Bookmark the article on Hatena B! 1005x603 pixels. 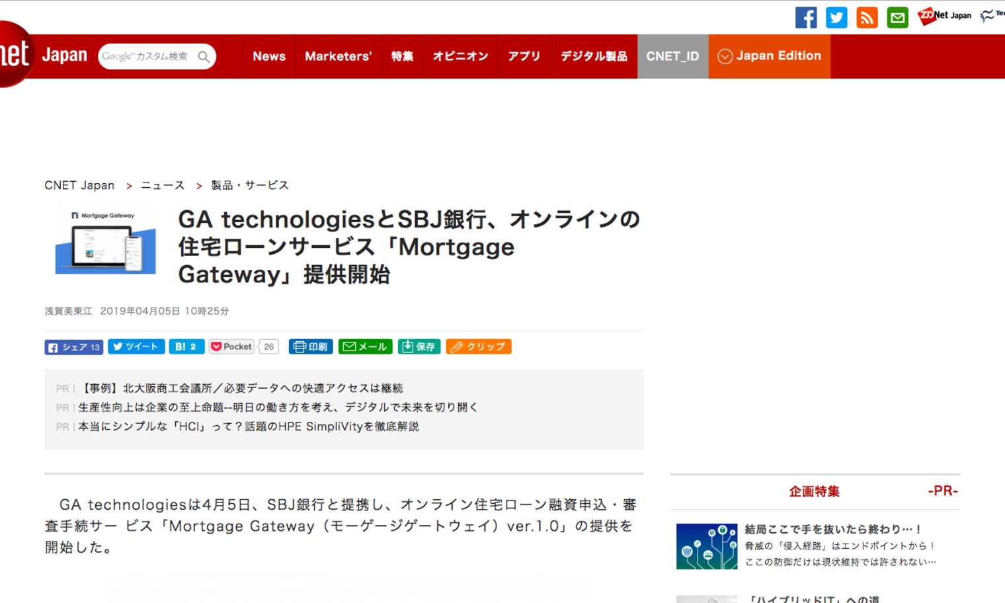186,346
